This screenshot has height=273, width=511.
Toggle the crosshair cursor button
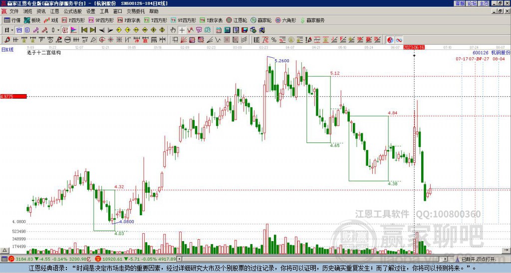[182, 30]
